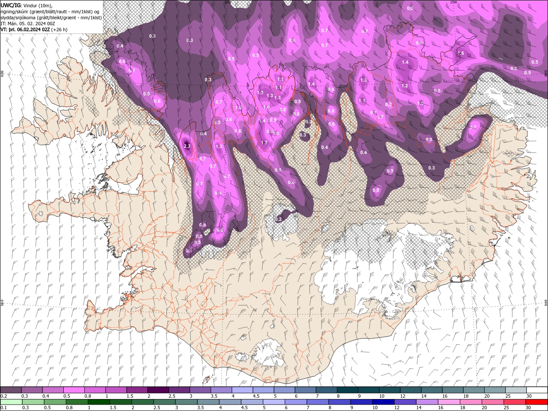Click the bright pink 0.5–0.8 snow legend swatch
The width and height of the screenshot is (548, 411).
74,390
